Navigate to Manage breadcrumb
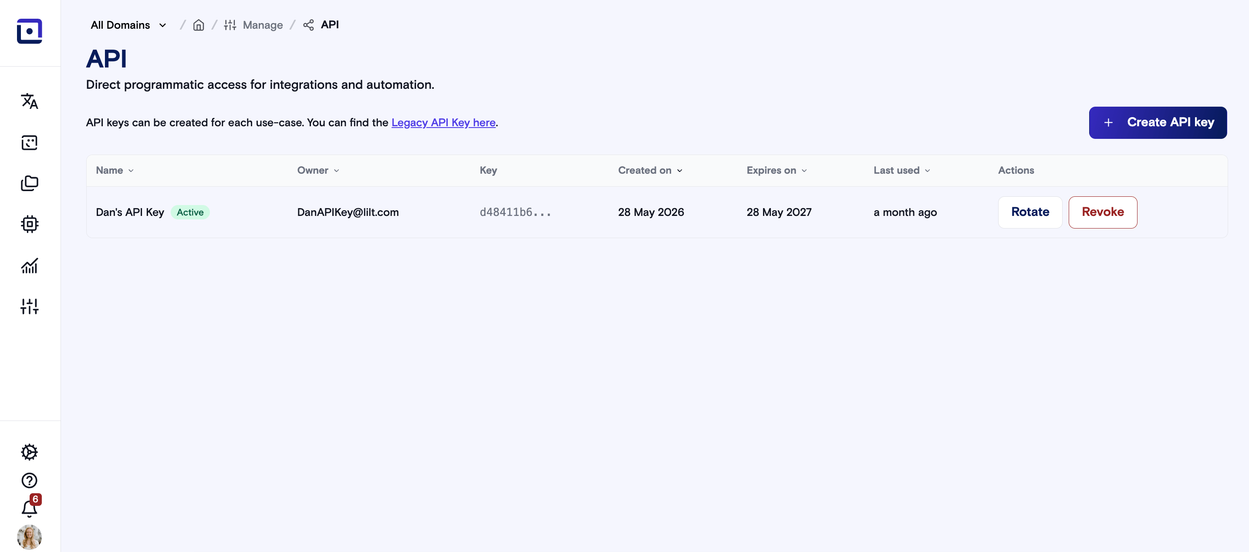This screenshot has width=1249, height=552. (263, 25)
